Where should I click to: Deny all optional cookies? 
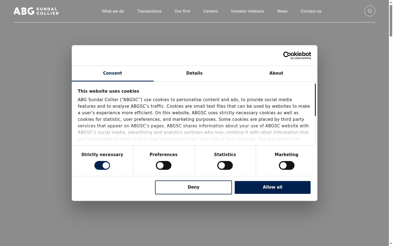point(193,187)
